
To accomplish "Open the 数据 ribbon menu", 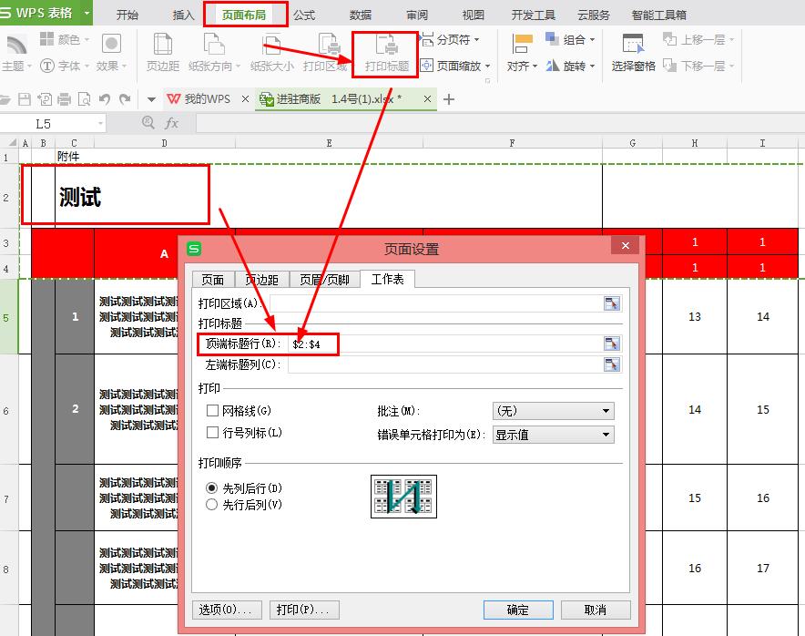I will point(359,14).
